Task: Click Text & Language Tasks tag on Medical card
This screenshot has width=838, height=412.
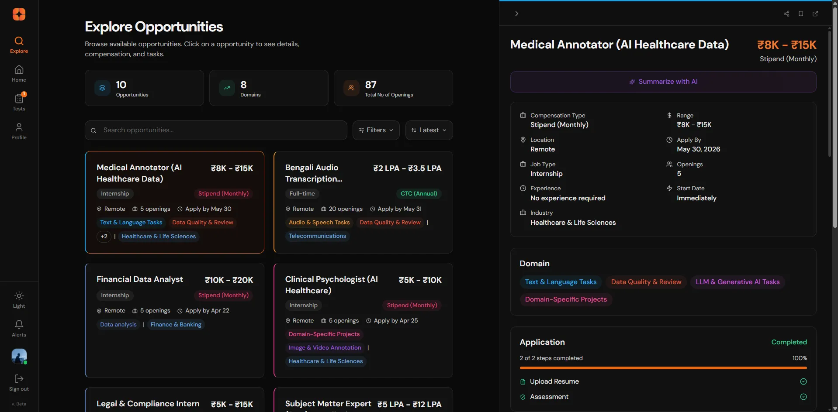Action: tap(131, 223)
